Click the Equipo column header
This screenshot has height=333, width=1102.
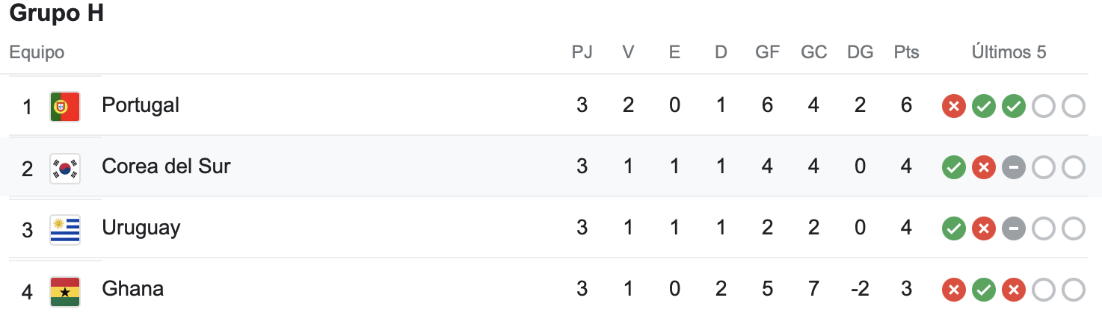click(x=37, y=53)
